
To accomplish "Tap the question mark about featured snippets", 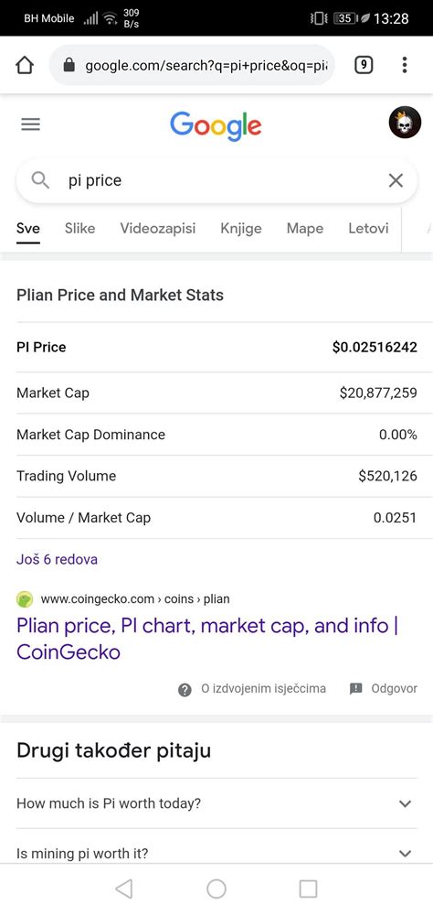I will click(x=185, y=690).
